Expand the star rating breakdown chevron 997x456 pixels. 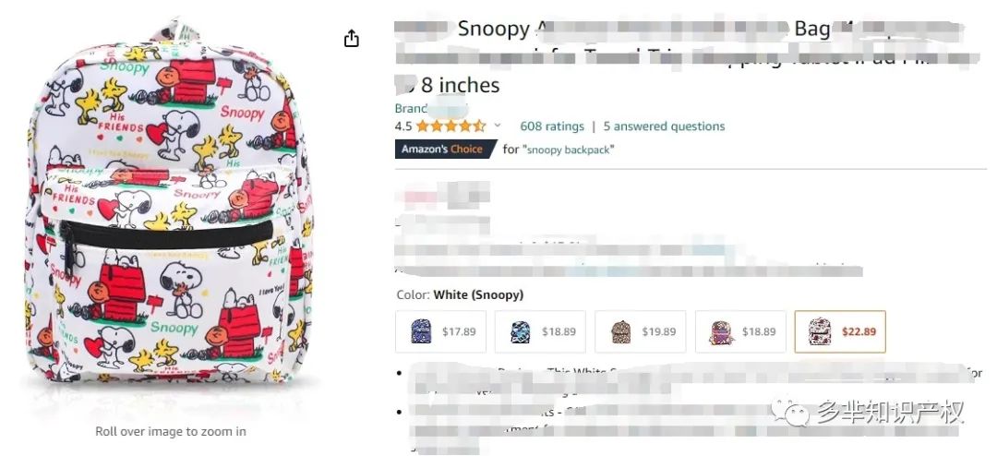498,126
